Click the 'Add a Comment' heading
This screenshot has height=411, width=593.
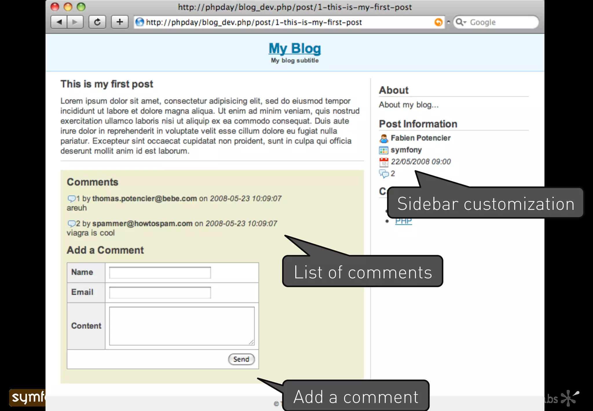coord(105,250)
